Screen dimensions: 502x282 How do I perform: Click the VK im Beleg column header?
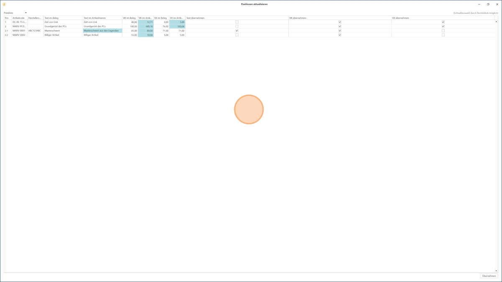point(129,18)
